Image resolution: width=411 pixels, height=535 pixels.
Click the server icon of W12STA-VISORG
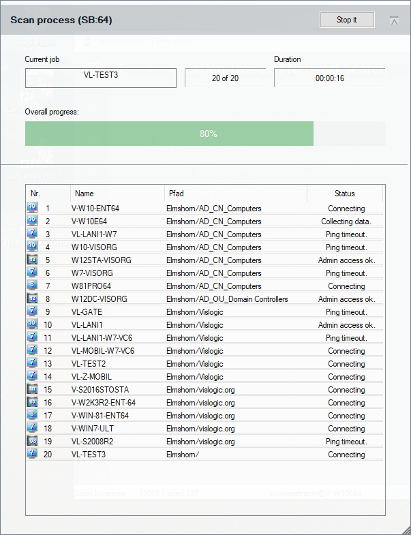tap(32, 260)
